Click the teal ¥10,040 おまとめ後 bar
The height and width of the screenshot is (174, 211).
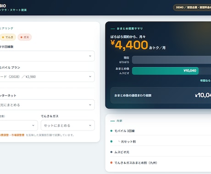[x=165, y=71]
